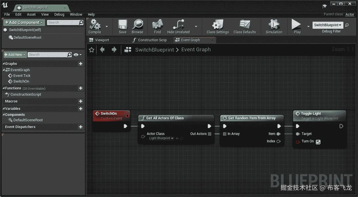Click the Add New button
Viewport: 358px width, 197px height.
tap(15, 55)
